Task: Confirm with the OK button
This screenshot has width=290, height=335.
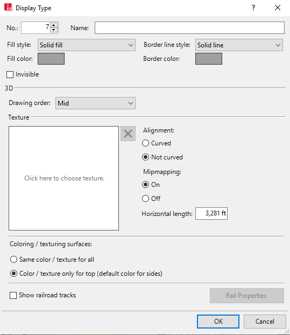Action: (x=218, y=322)
